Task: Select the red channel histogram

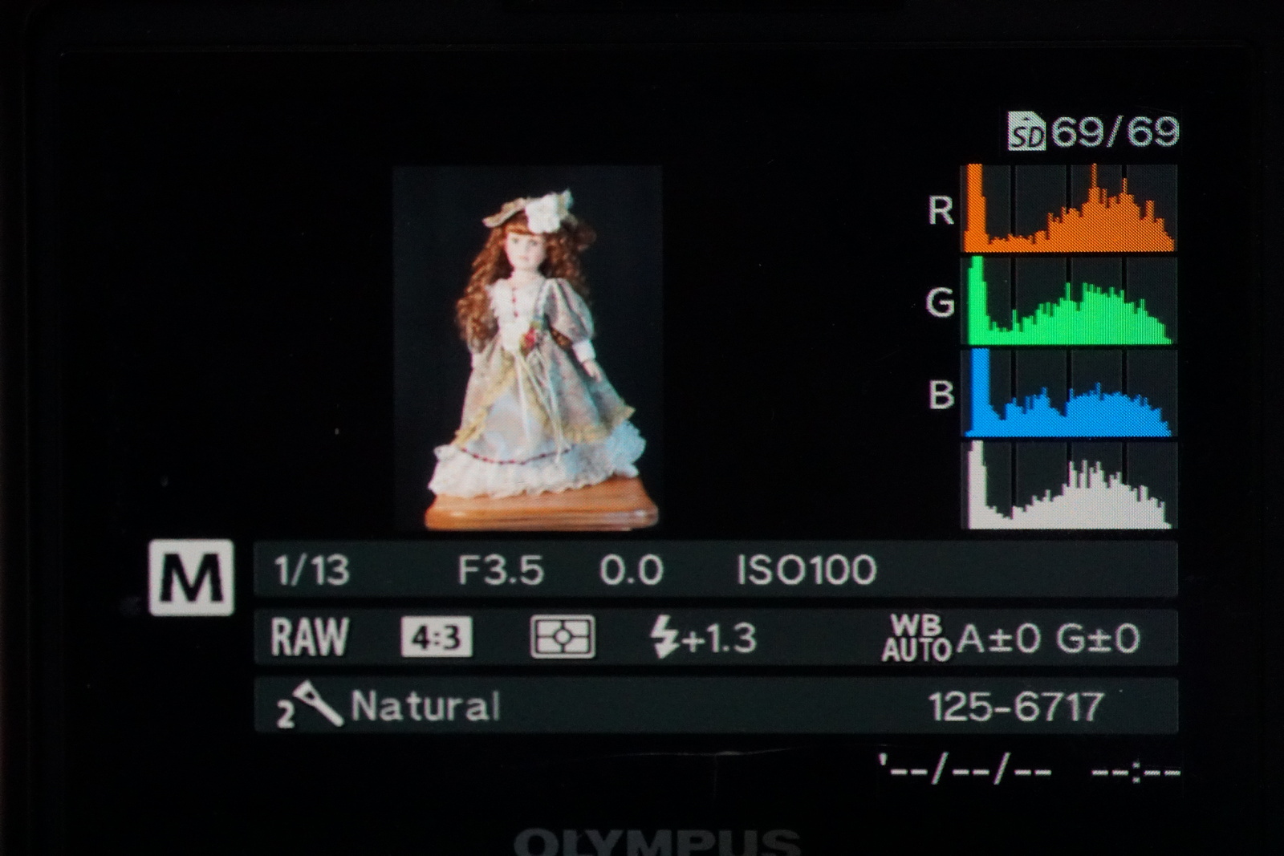Action: pyautogui.click(x=1069, y=209)
